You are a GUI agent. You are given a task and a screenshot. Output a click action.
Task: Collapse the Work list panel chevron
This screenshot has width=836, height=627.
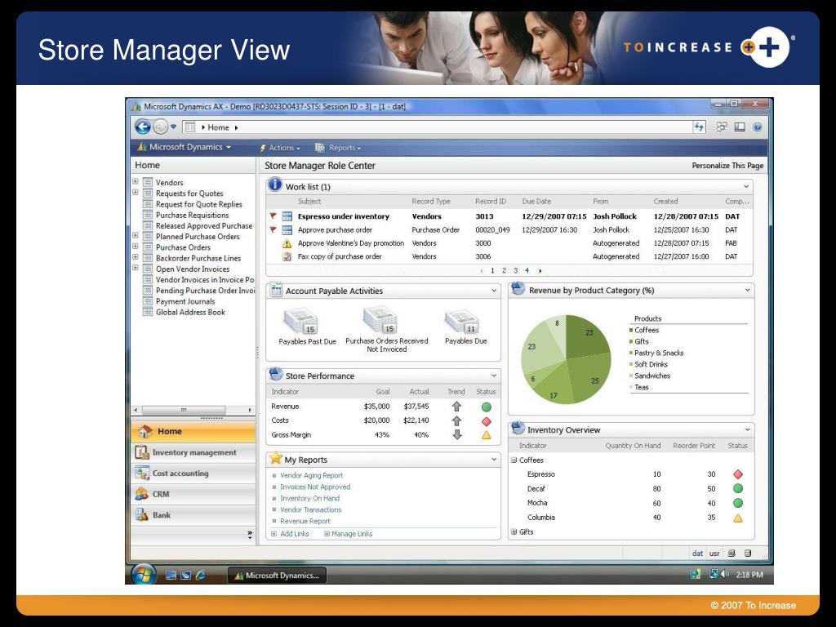[x=746, y=186]
